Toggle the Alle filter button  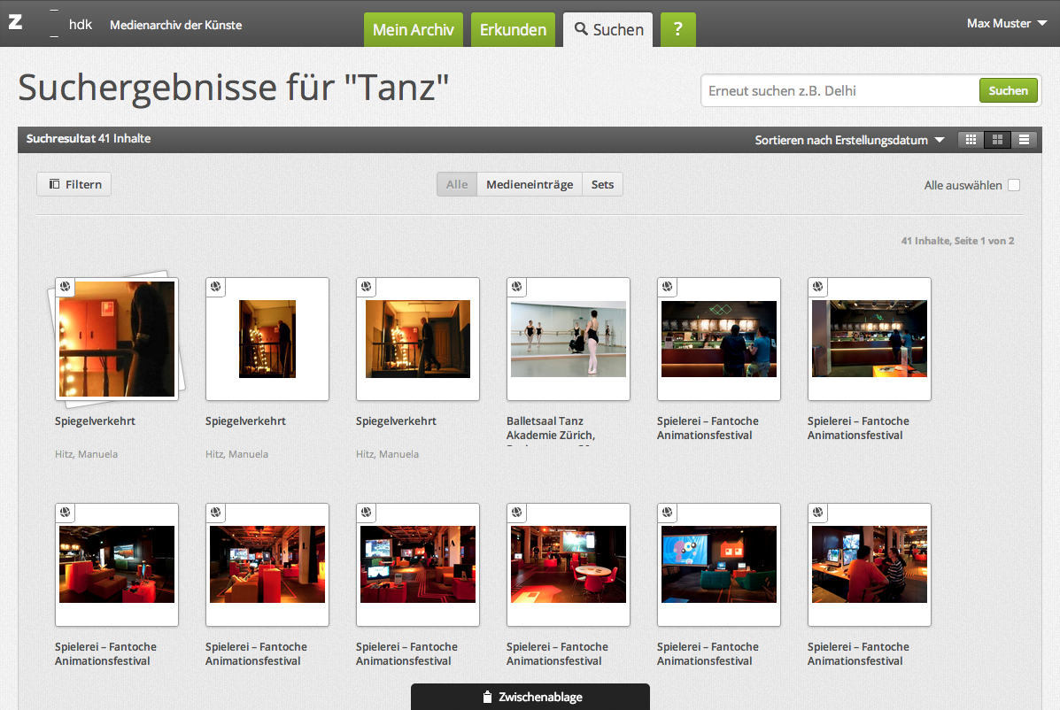tap(457, 184)
